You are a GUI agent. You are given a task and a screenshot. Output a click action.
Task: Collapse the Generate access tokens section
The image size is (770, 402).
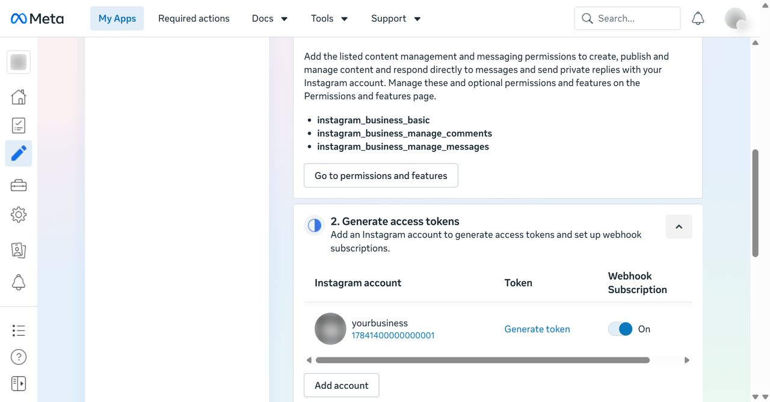(679, 227)
